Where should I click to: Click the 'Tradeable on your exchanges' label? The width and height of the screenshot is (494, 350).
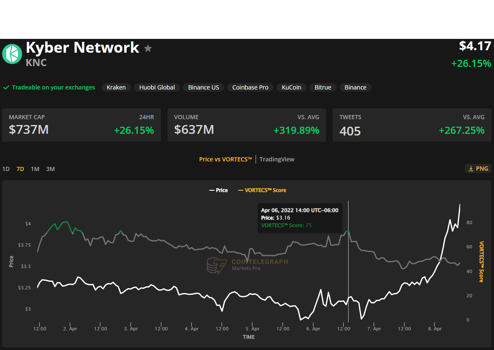tap(53, 87)
